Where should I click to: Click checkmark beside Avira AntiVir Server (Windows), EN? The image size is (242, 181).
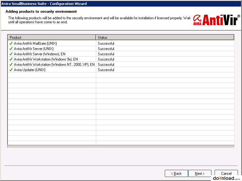pos(11,54)
